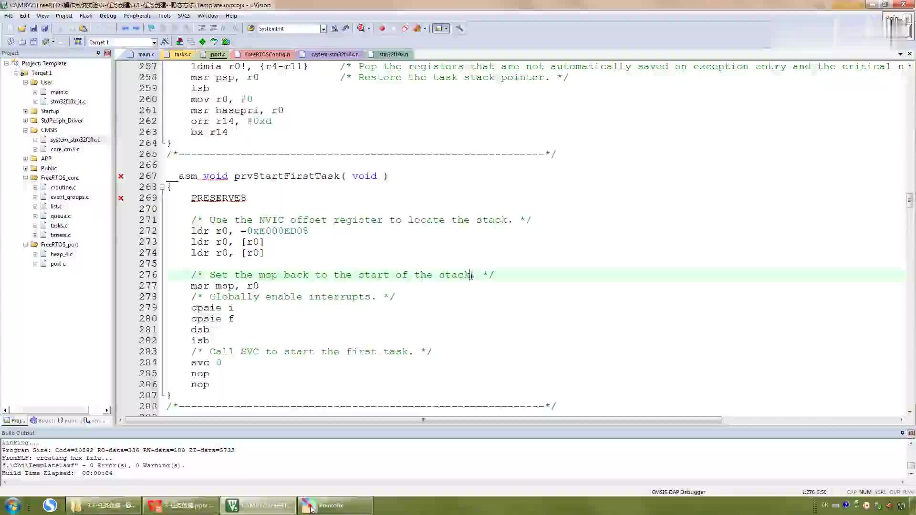Image resolution: width=916 pixels, height=515 pixels.
Task: Open the Windows Start button
Action: tap(13, 505)
